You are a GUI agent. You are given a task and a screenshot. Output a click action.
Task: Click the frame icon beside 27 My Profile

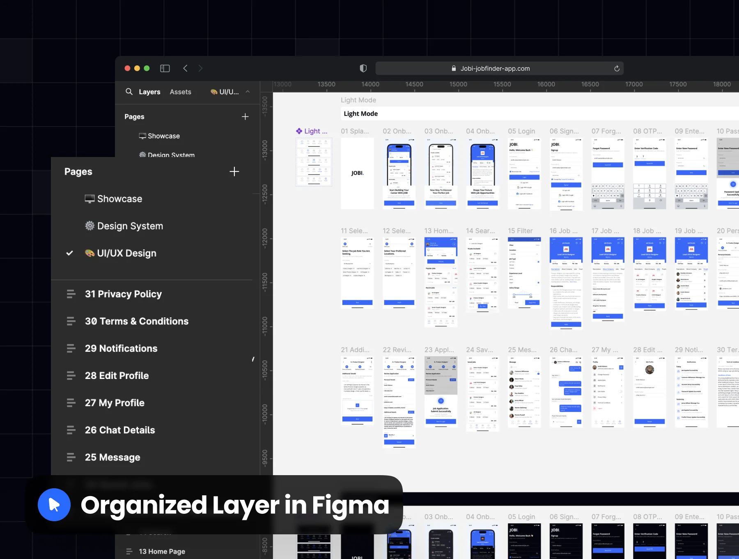point(71,403)
